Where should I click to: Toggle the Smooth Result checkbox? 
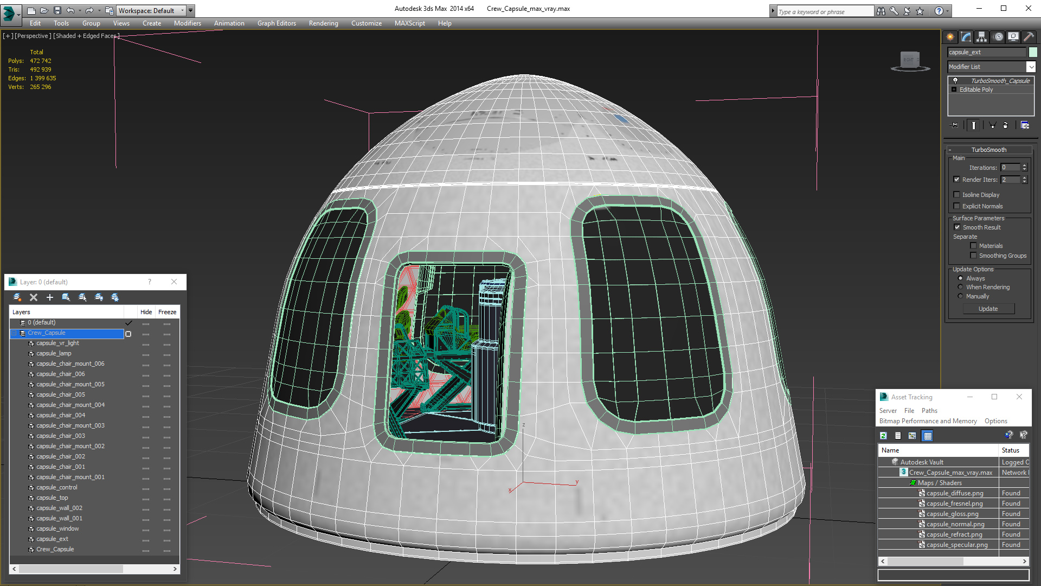point(957,227)
